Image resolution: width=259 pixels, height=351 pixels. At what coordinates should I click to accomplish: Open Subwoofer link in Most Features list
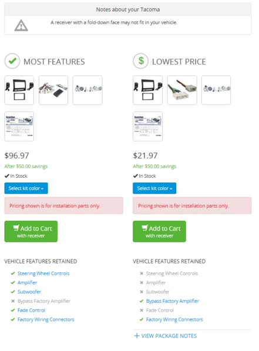(29, 292)
